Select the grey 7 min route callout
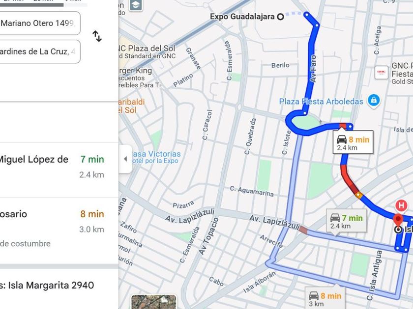This screenshot has width=413, height=309. [346, 221]
